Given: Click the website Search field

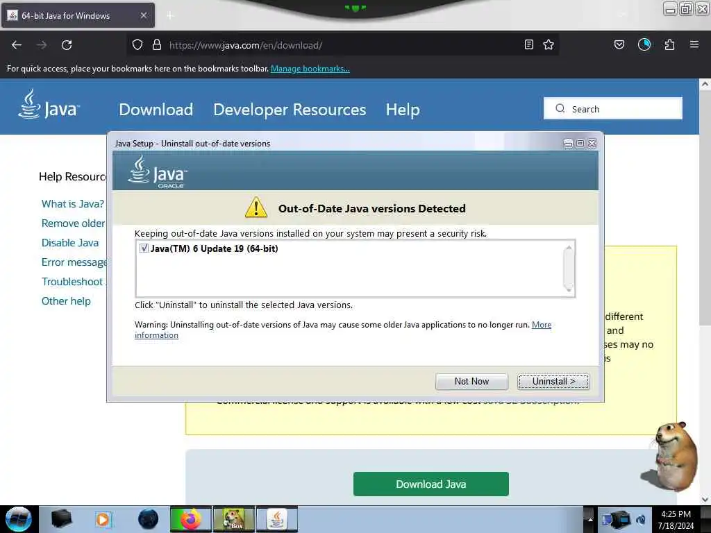Looking at the screenshot, I should point(612,109).
